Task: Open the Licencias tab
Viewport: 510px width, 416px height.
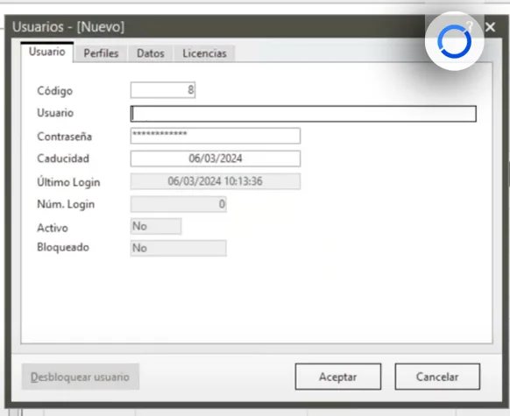Action: pos(204,53)
